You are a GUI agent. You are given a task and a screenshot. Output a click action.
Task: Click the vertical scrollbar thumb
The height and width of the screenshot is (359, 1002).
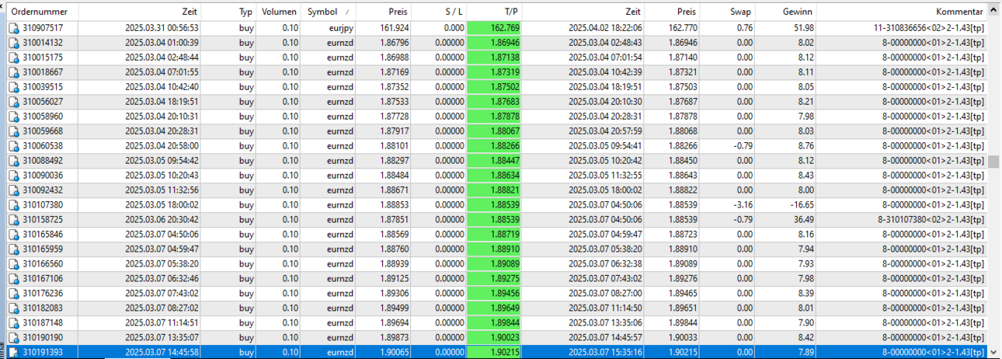coord(994,162)
